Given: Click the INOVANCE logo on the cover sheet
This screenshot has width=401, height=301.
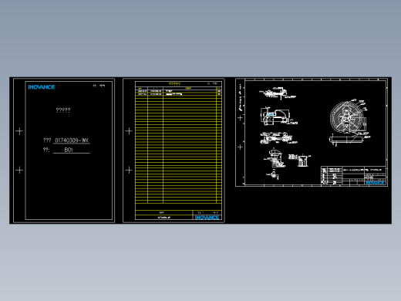Looking at the screenshot, I should point(42,87).
